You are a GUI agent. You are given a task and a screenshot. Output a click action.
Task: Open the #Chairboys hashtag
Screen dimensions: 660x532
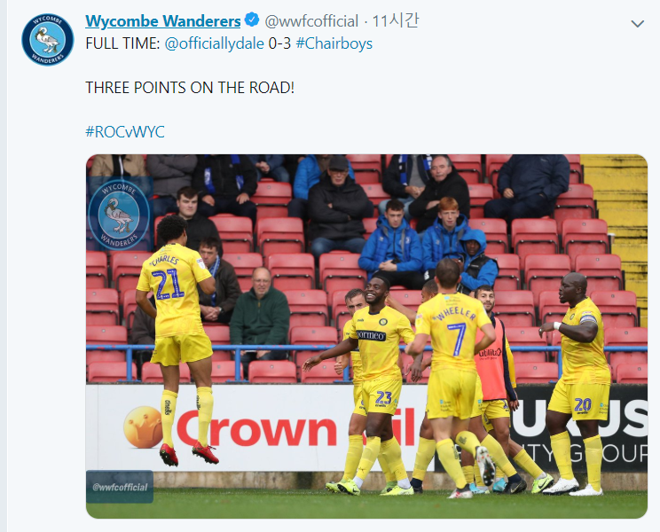pos(334,43)
